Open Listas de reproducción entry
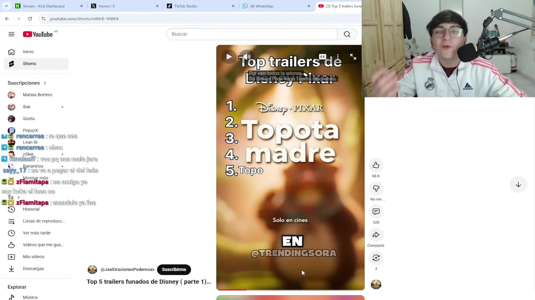535x300 pixels. 36,221
